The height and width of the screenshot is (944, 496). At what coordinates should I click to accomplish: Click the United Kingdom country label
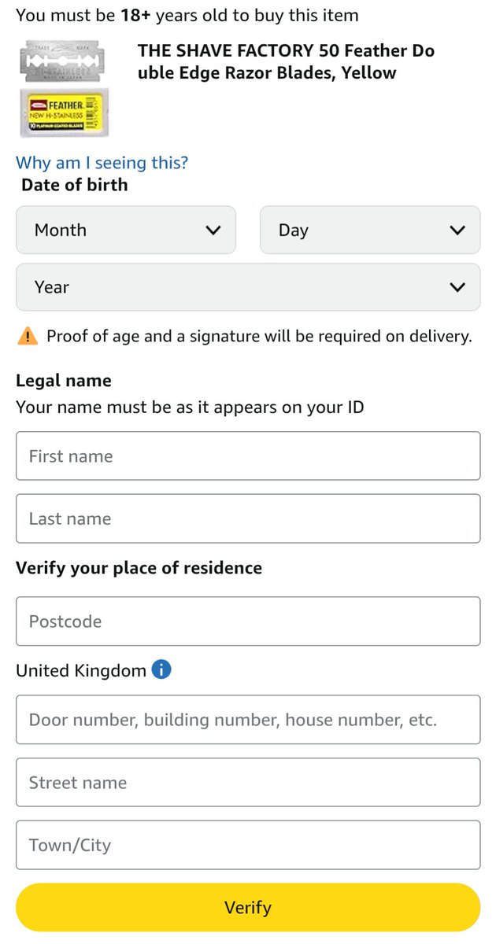pyautogui.click(x=81, y=671)
